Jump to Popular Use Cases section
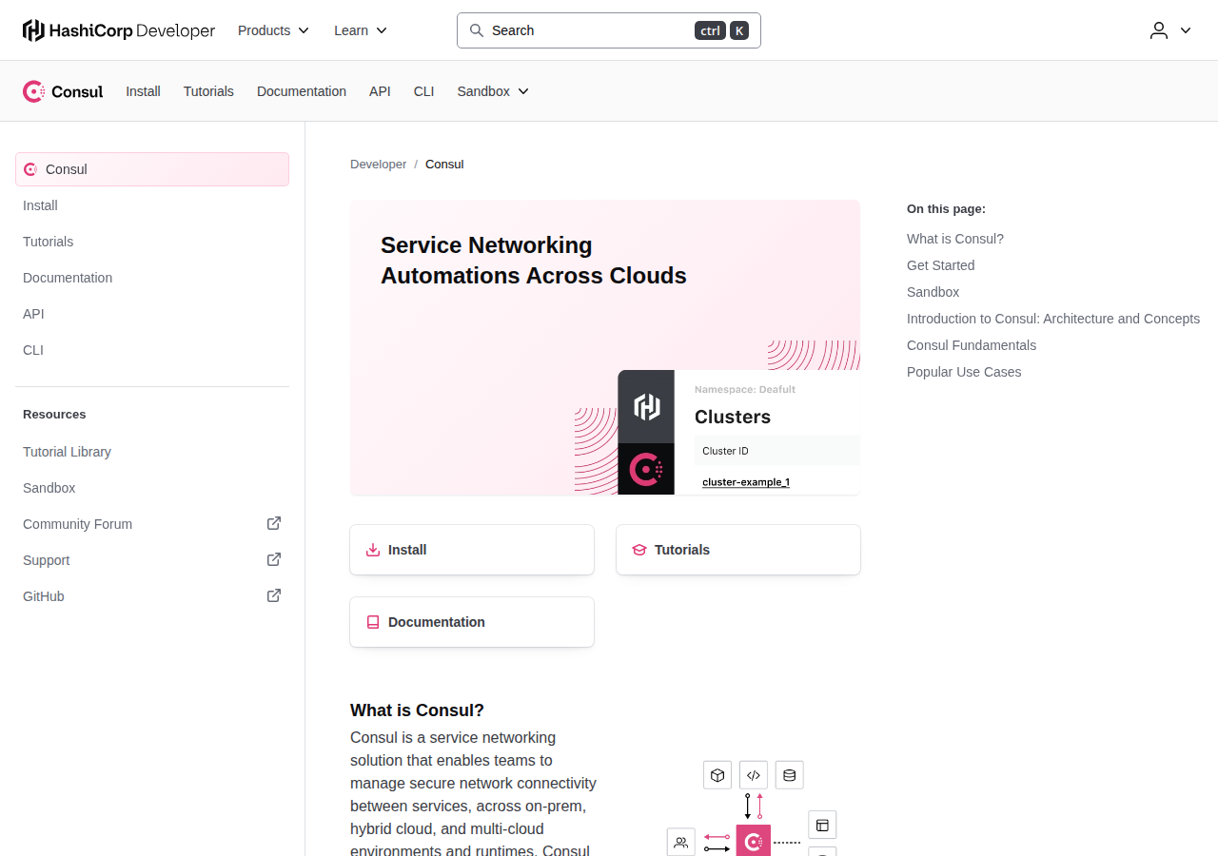The image size is (1218, 856). pos(964,372)
